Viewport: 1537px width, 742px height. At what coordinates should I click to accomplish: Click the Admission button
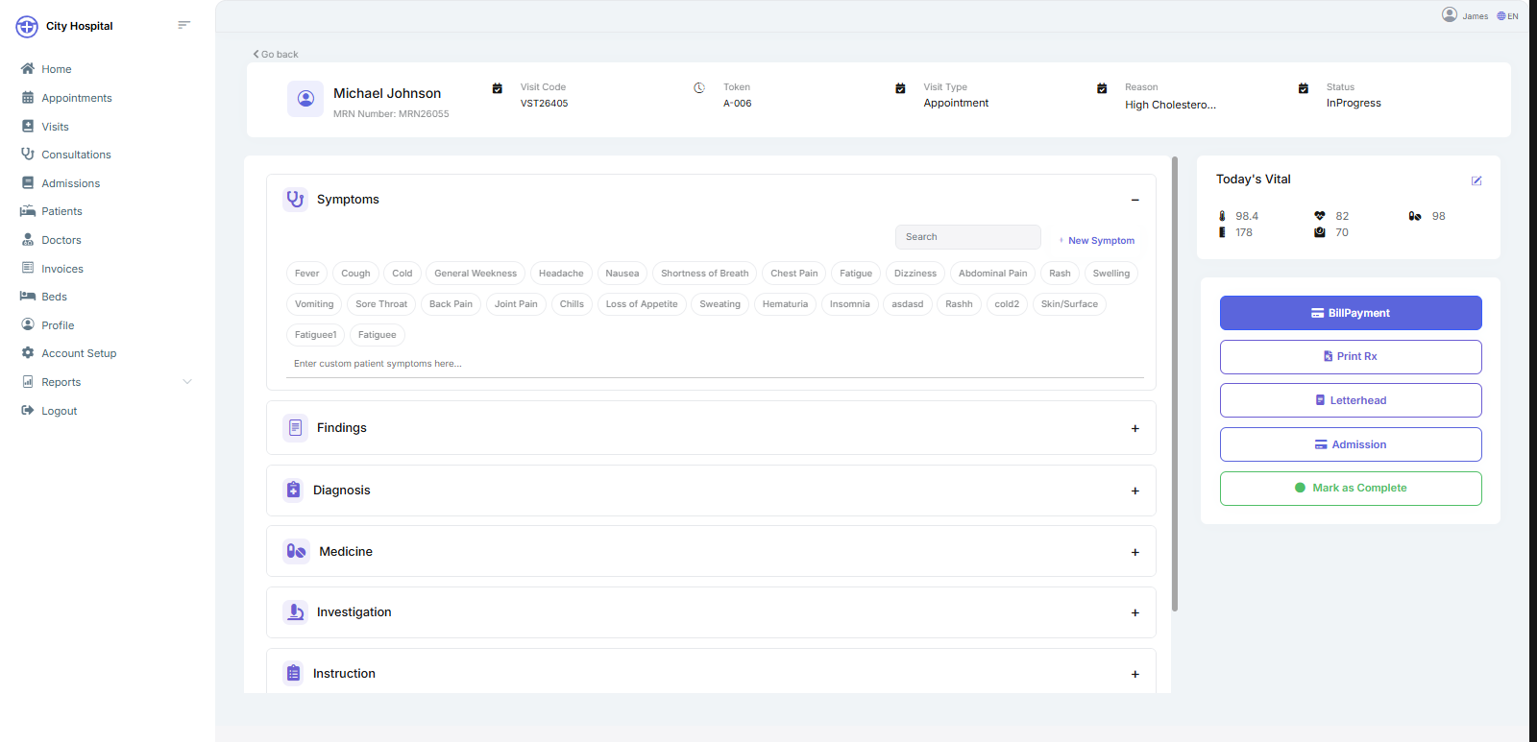(x=1351, y=444)
